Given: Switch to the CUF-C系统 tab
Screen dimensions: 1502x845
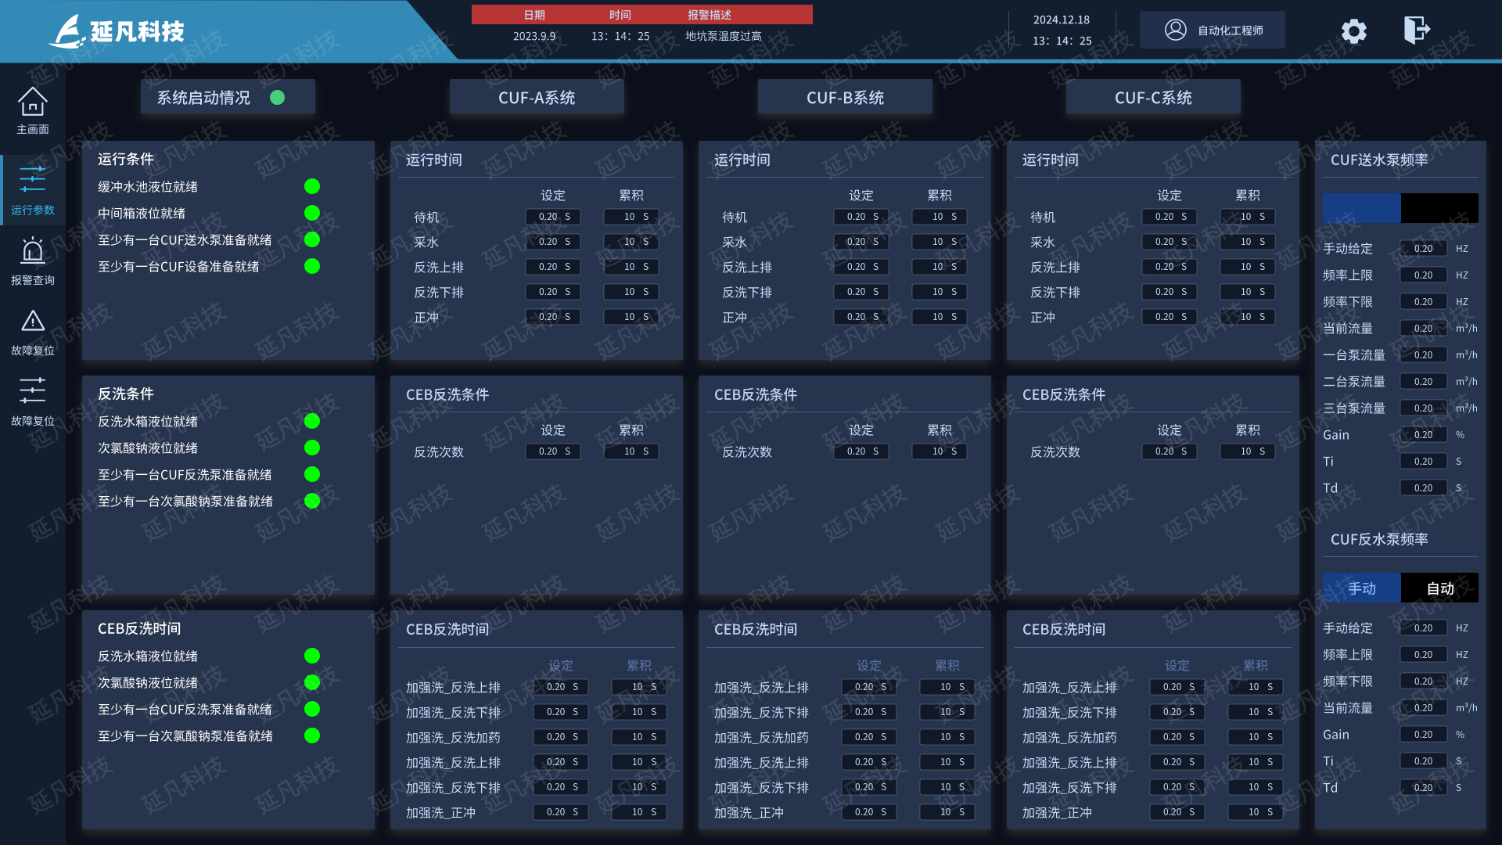Looking at the screenshot, I should coord(1152,96).
